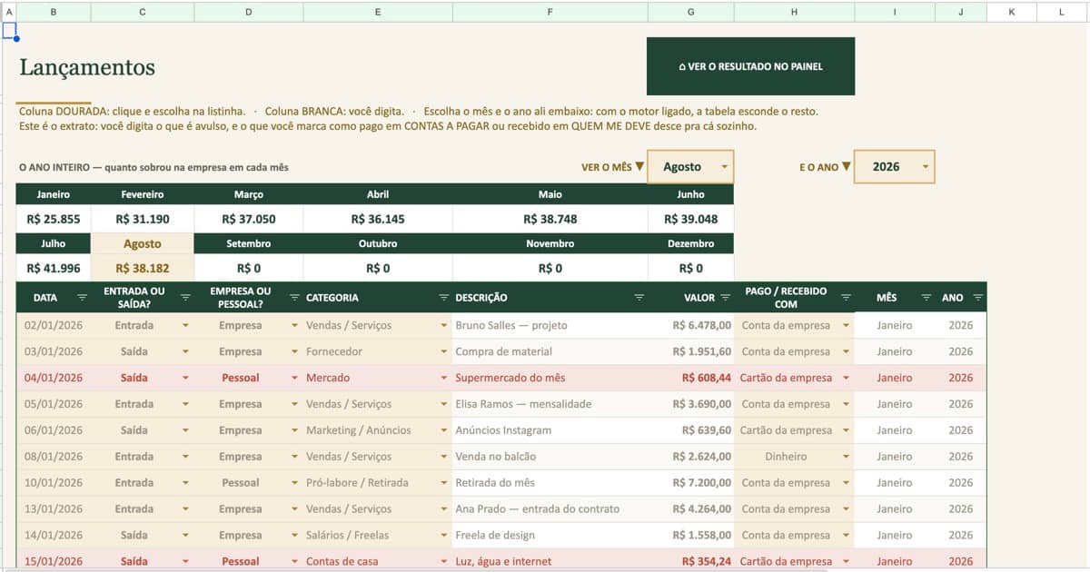Image resolution: width=1090 pixels, height=572 pixels.
Task: Open Dinheiro payment dropdown in 08/01/2026 row
Action: 846,457
